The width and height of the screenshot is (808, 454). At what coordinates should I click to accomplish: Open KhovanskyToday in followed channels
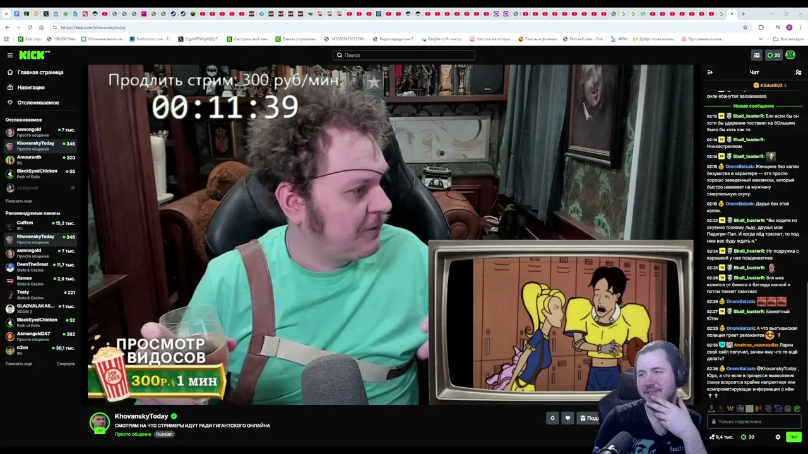point(40,146)
